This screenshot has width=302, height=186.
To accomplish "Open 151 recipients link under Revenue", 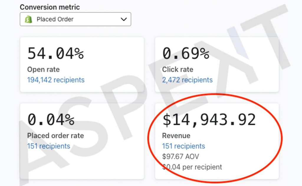I will coord(183,146).
